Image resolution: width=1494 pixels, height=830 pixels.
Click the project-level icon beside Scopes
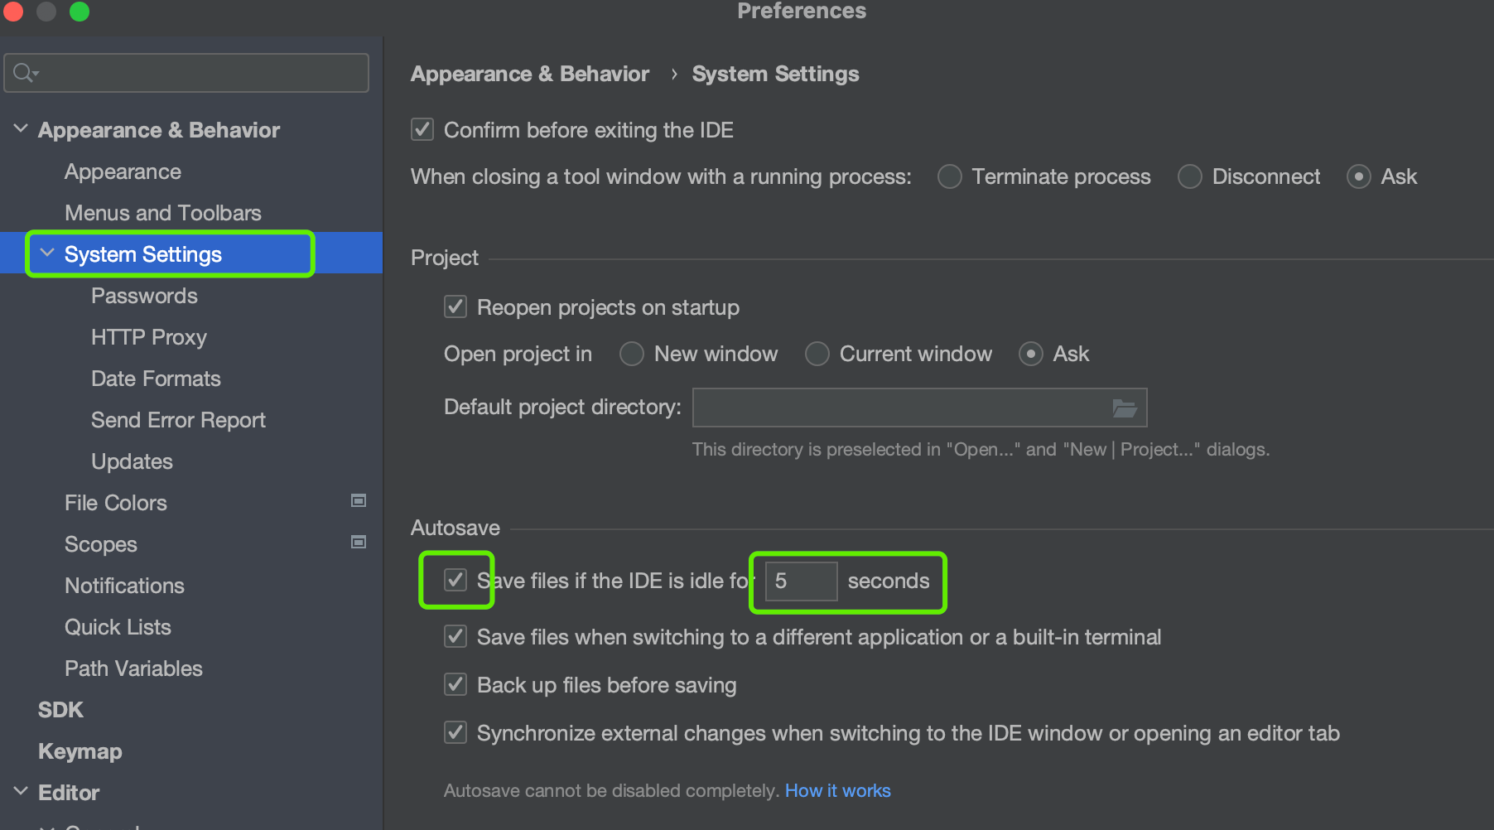(x=359, y=542)
